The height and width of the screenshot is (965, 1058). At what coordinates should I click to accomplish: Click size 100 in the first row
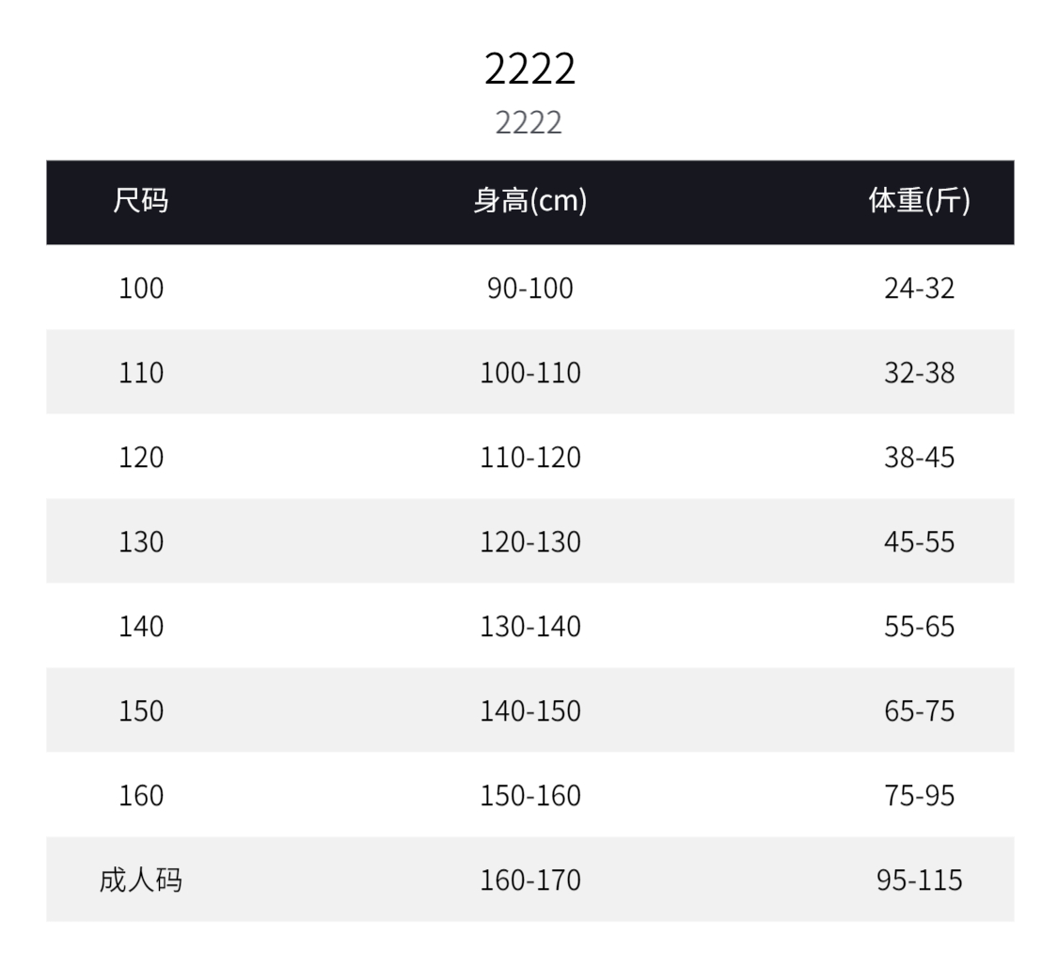click(x=141, y=288)
